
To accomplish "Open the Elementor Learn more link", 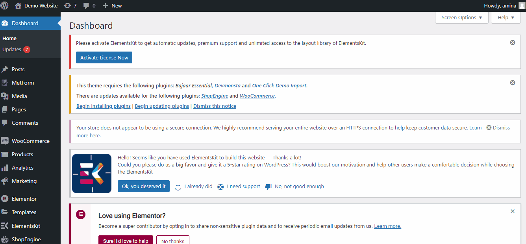I will pyautogui.click(x=387, y=226).
